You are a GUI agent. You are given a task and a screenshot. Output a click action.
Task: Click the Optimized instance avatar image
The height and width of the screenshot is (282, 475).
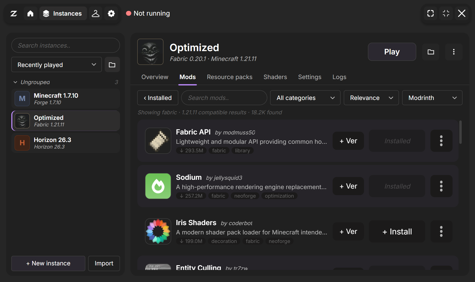point(150,52)
